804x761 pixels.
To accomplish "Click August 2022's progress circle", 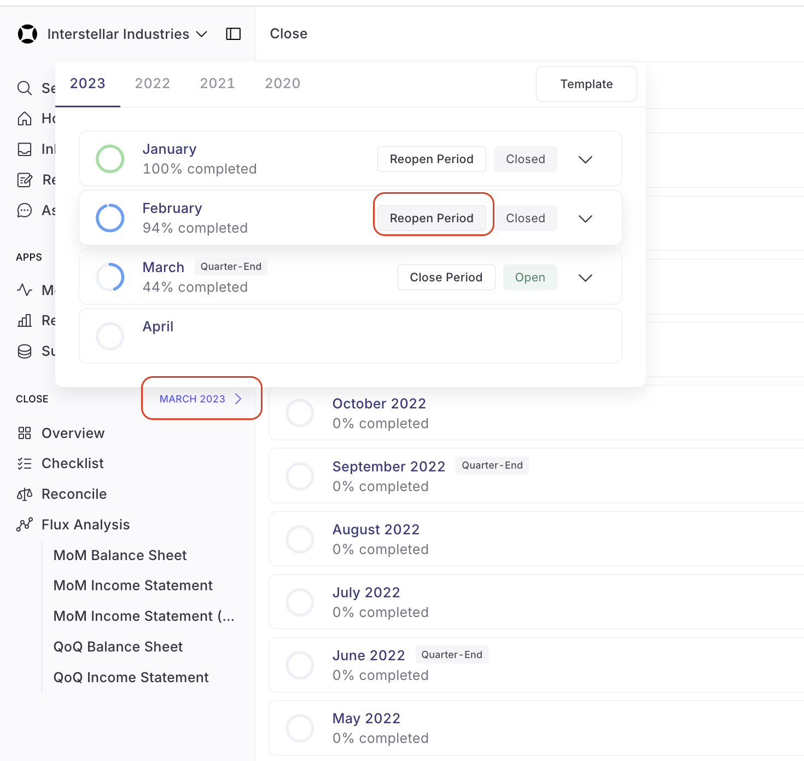I will point(300,539).
